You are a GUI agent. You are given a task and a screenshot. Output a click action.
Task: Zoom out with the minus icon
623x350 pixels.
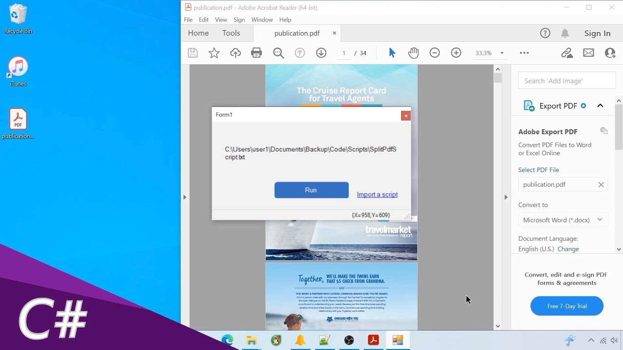tap(435, 53)
